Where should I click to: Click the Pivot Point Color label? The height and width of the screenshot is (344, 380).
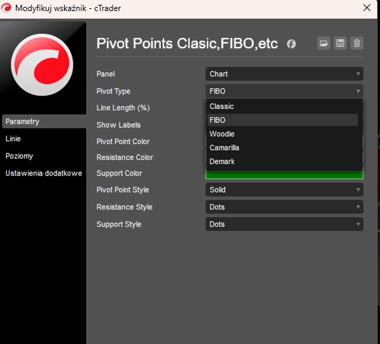123,141
